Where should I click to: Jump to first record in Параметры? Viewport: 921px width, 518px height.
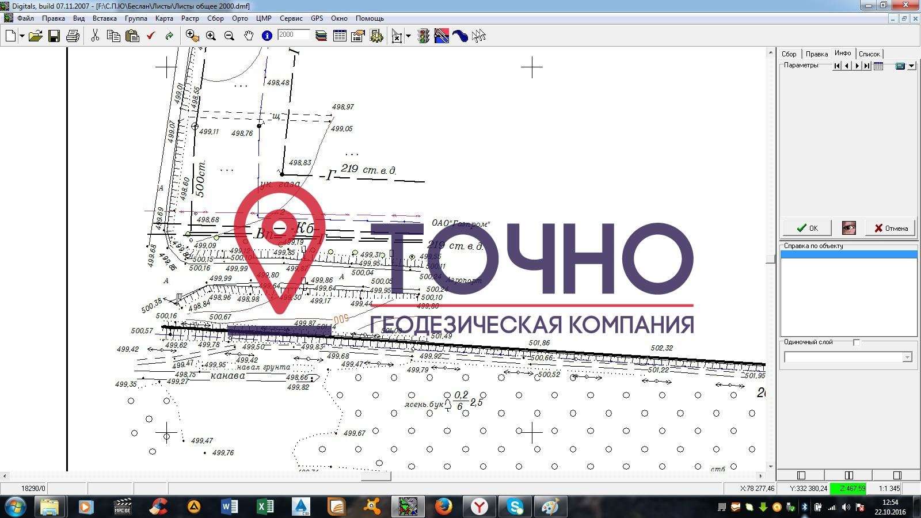tap(836, 66)
